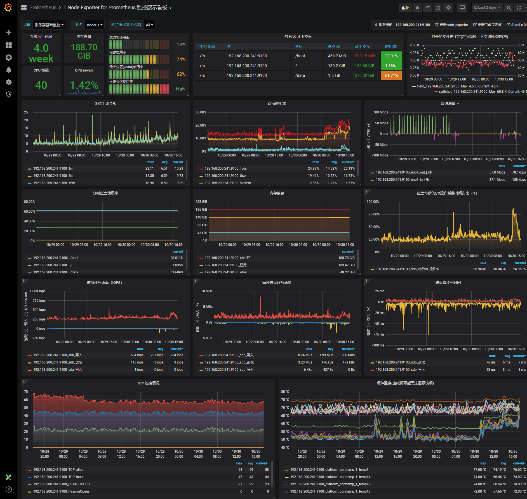Toggle TCP_alloc series visibility in TCP panel
The image size is (527, 499).
pos(58,470)
